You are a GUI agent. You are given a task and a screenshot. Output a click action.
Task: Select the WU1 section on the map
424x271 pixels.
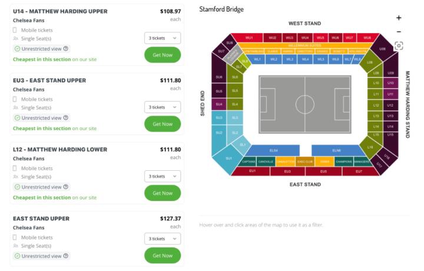pos(250,38)
